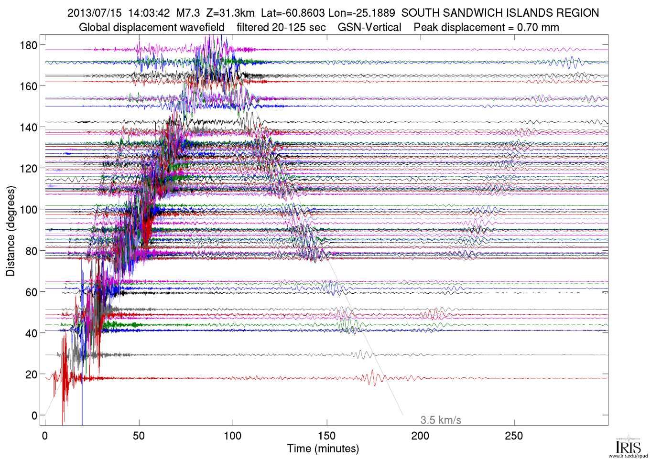This screenshot has width=651, height=459.
Task: Click the filtered 20-125 sec label
Action: [x=281, y=27]
